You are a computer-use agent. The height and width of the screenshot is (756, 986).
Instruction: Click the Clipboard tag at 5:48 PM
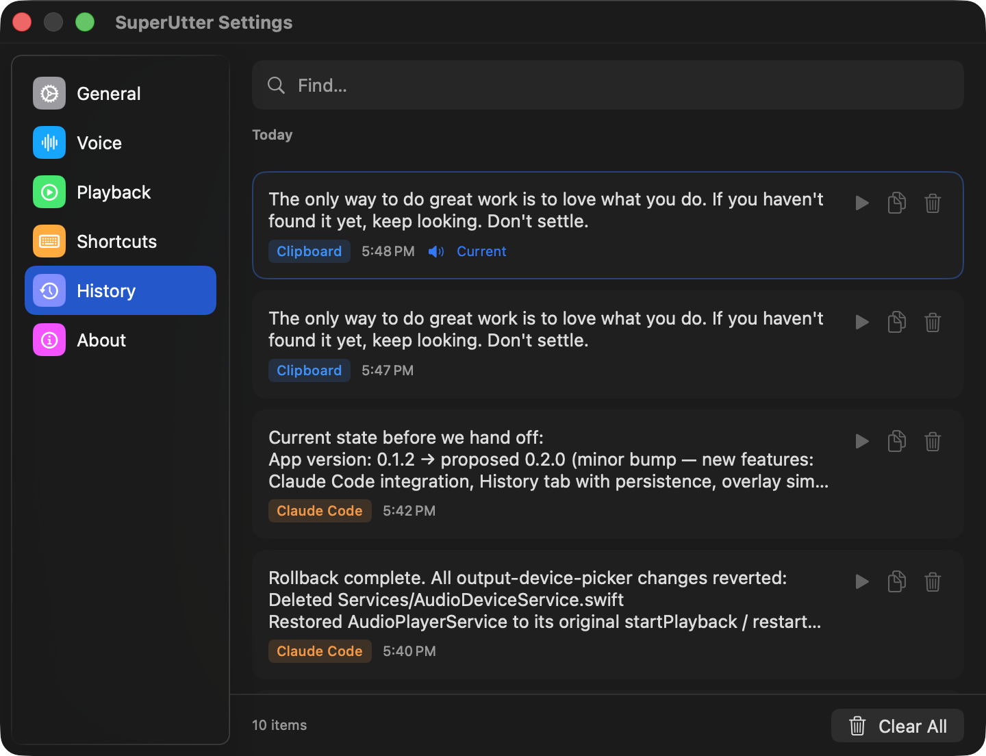309,251
